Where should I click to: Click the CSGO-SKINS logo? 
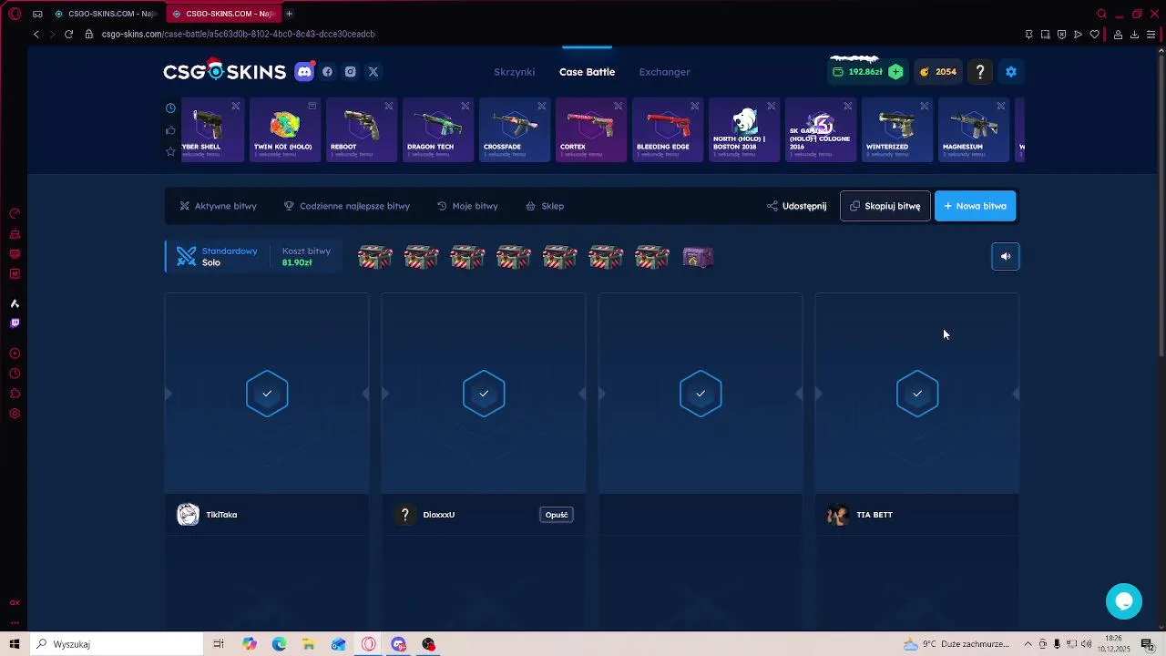pyautogui.click(x=224, y=71)
